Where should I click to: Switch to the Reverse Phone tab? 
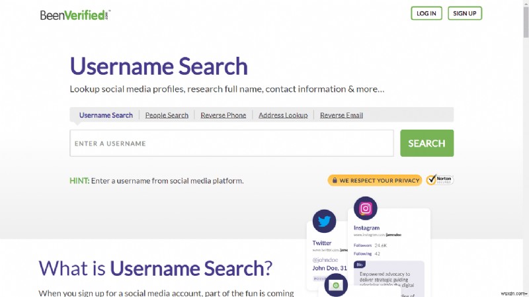tap(224, 115)
